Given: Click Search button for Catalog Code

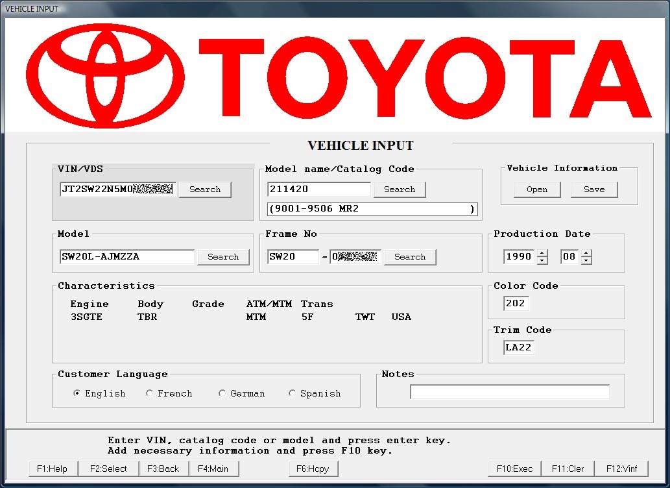Looking at the screenshot, I should (400, 189).
